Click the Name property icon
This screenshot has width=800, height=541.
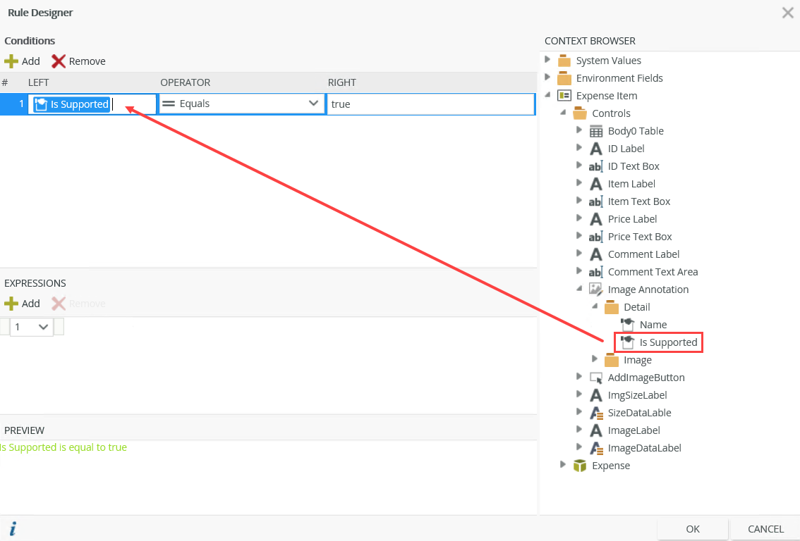(x=627, y=325)
